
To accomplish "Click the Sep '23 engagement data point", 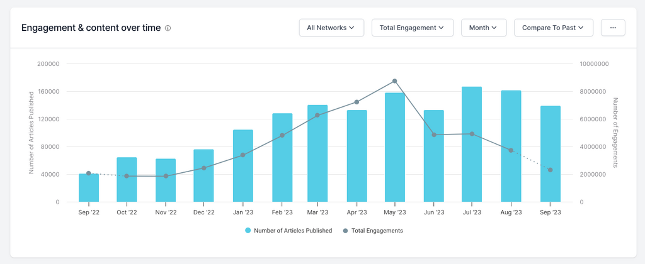I will (x=551, y=170).
